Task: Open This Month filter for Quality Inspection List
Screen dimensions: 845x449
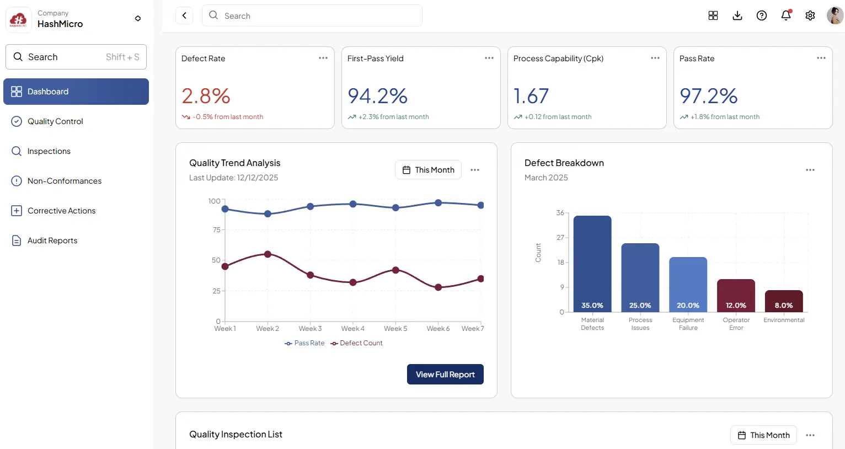Action: pos(763,435)
